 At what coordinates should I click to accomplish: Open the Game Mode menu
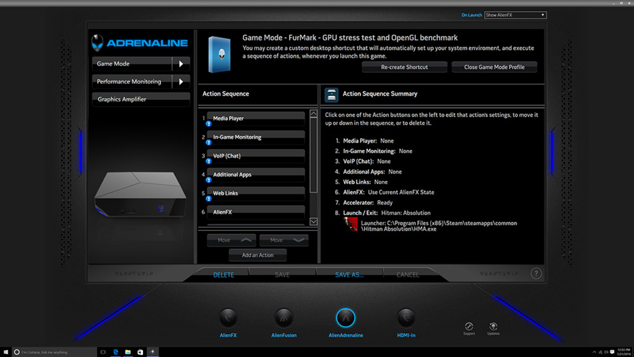(132, 64)
